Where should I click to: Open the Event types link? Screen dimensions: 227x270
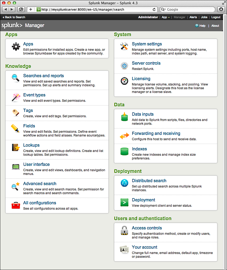34,95
